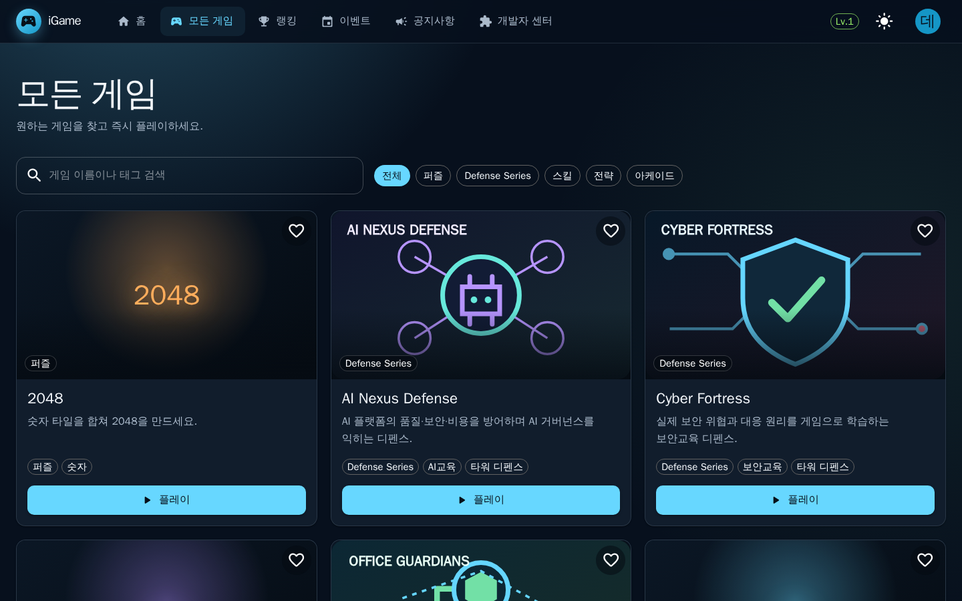Click AI Nexus description starting AI 플랫폼의
Viewport: 962px width, 601px height.
[x=468, y=430]
